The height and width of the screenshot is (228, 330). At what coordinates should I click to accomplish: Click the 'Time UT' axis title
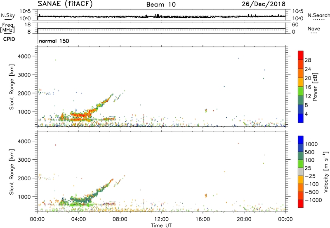coord(161,226)
